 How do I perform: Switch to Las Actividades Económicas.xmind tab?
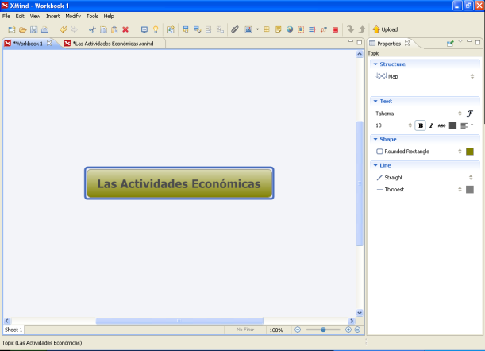point(113,44)
